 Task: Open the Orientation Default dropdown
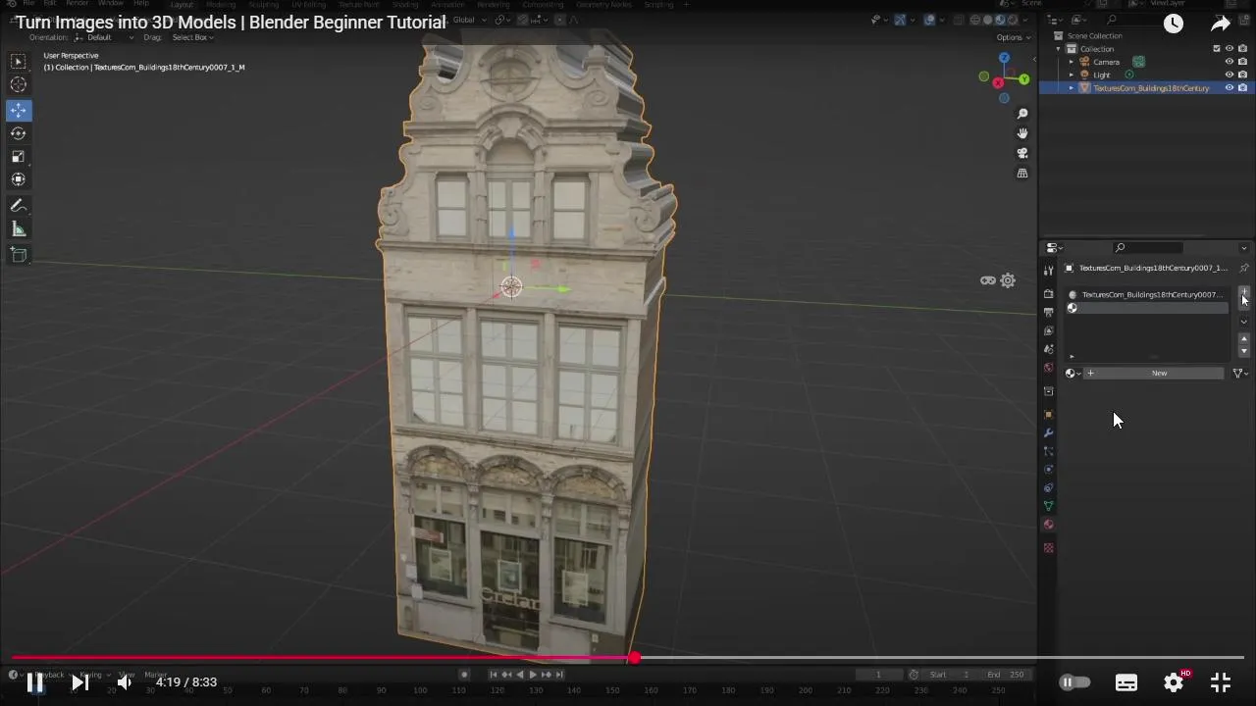tap(105, 37)
